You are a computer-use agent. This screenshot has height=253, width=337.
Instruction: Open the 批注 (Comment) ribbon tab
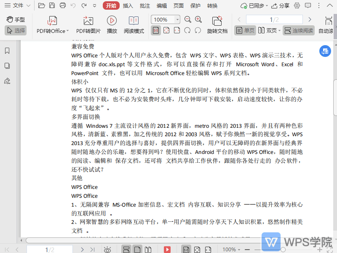coord(145,5)
